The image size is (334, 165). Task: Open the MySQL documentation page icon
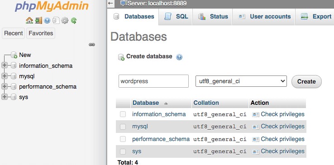56,20
